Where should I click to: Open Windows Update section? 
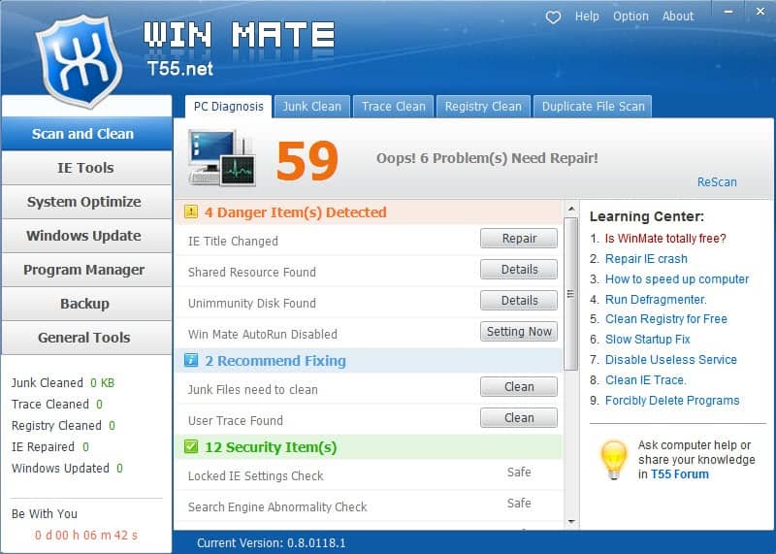86,236
